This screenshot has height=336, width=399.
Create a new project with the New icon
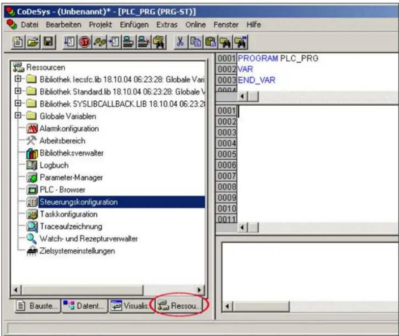point(18,42)
